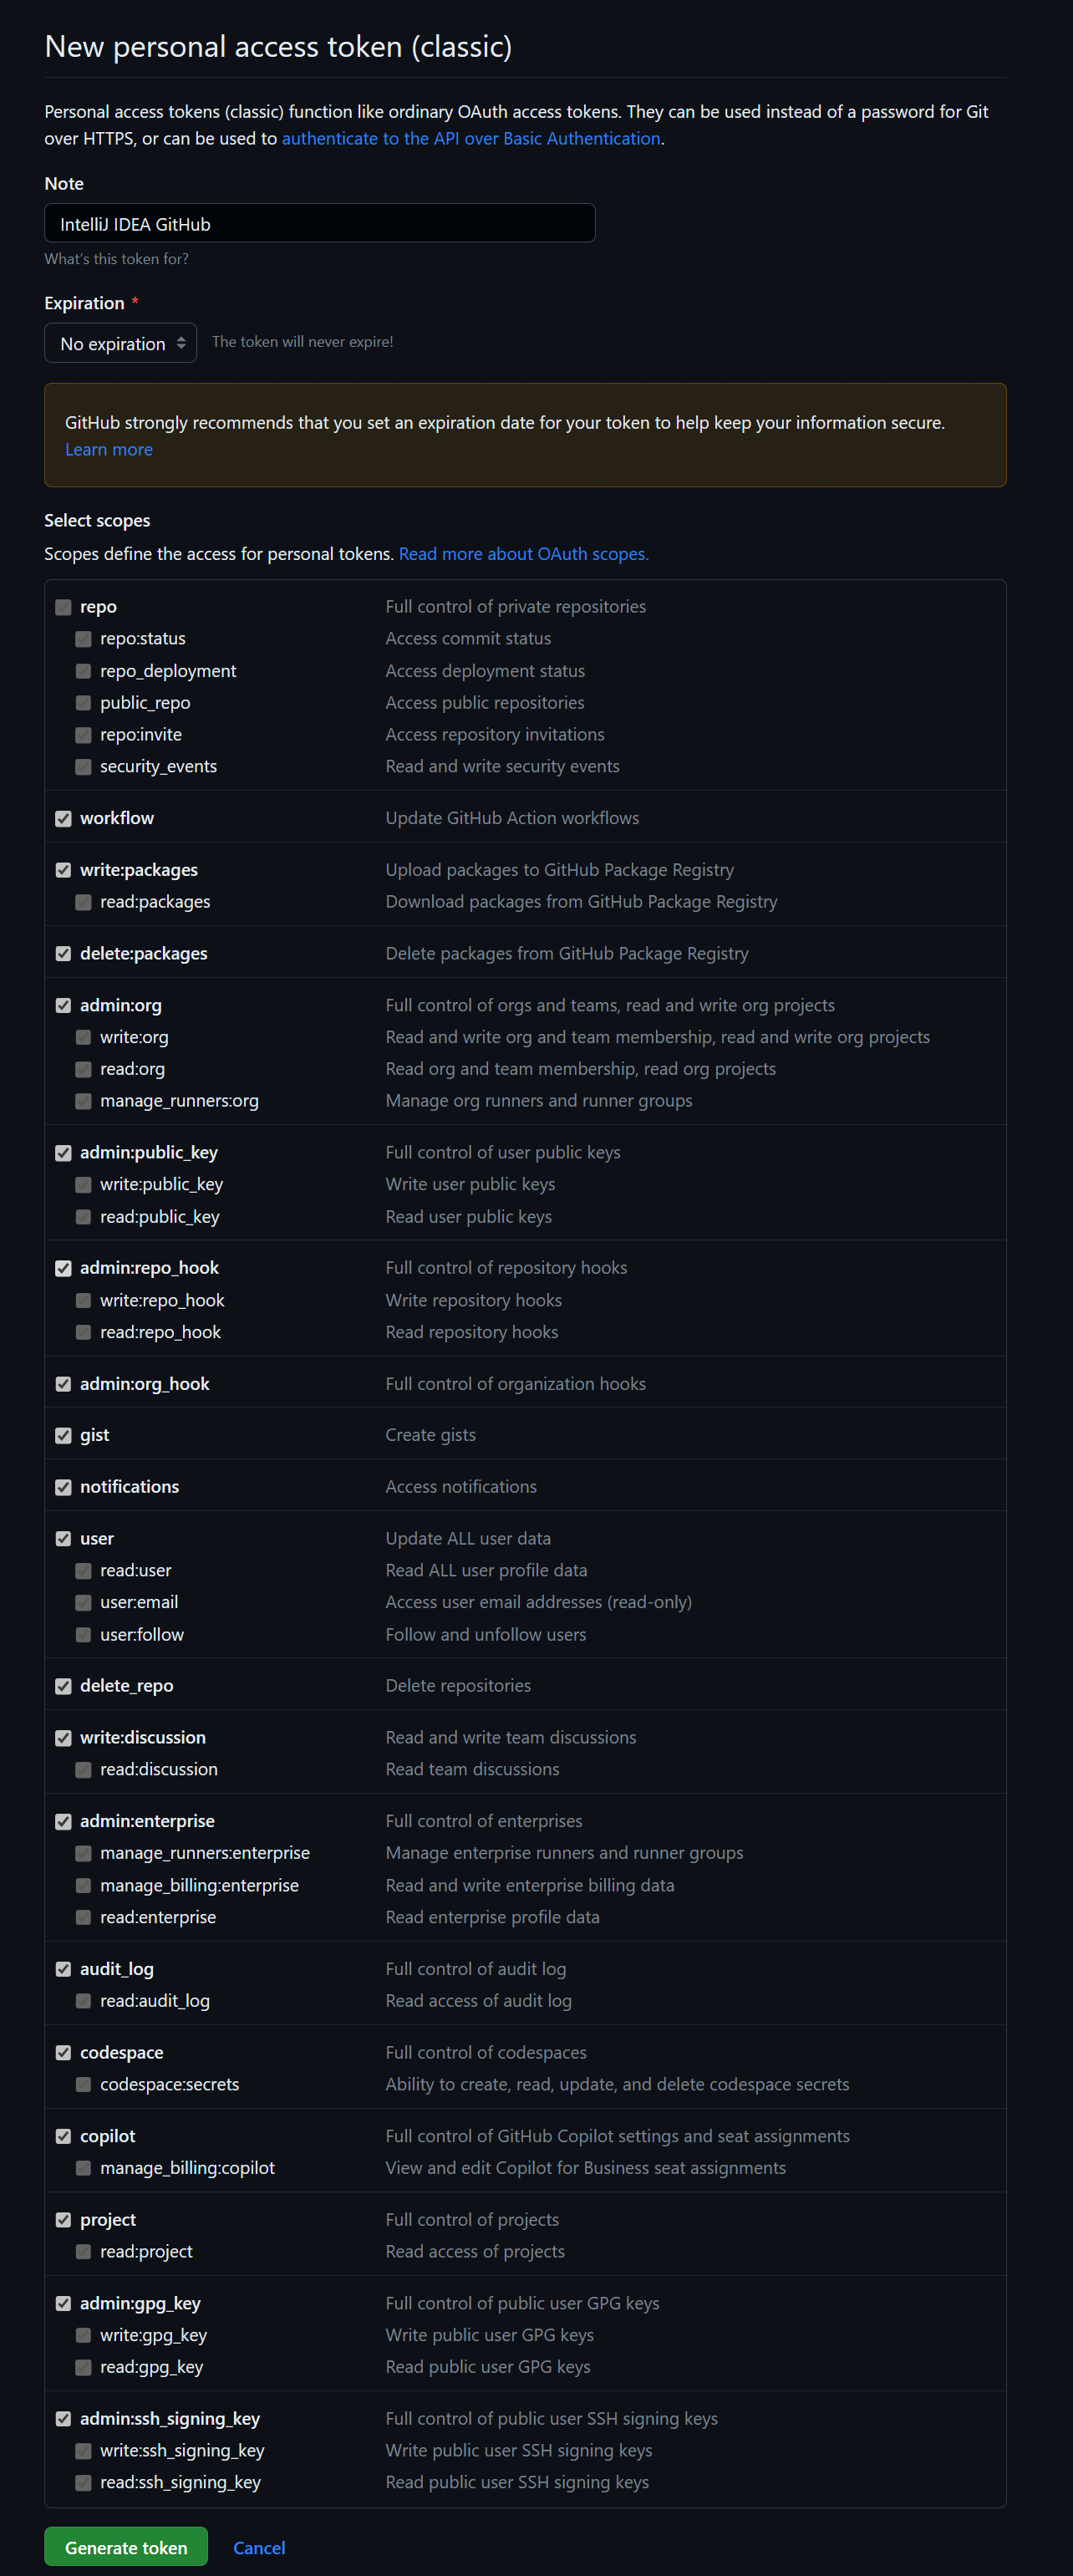
Task: Toggle the admin:ssh_signing_key scope checkbox
Action: pos(63,2419)
